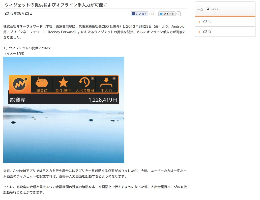
Task: Click the orange arrow beside 2012
Action: click(x=199, y=32)
